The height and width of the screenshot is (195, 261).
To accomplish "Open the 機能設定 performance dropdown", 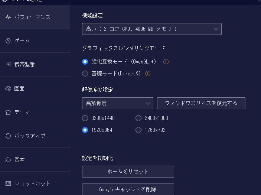I will click(151, 29).
